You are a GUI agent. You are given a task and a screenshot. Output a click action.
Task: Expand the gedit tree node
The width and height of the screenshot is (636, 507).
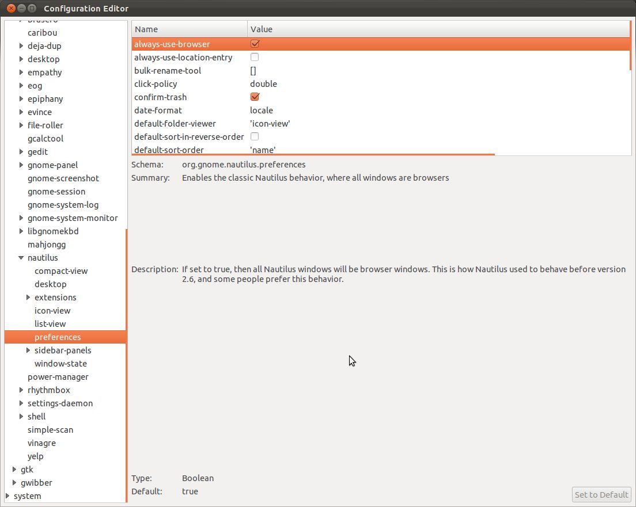pos(21,151)
